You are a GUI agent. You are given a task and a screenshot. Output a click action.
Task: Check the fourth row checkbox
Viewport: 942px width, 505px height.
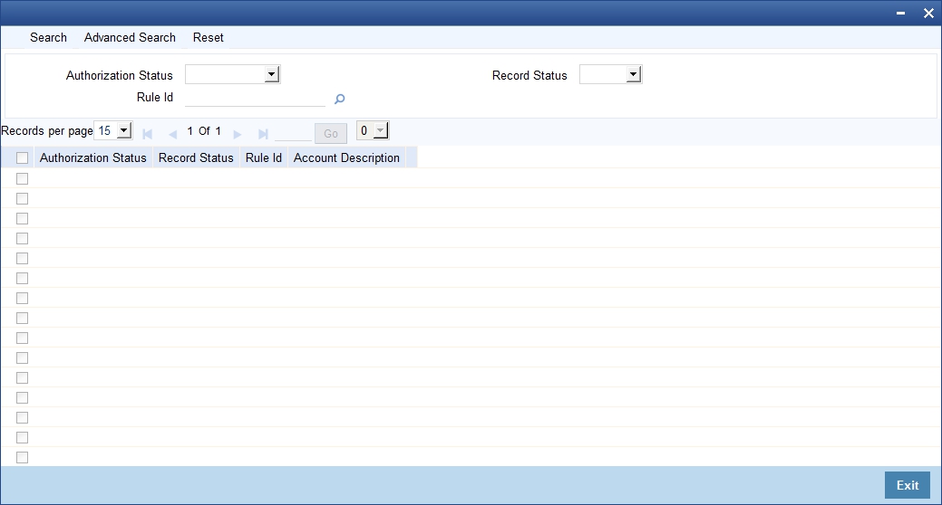point(23,238)
